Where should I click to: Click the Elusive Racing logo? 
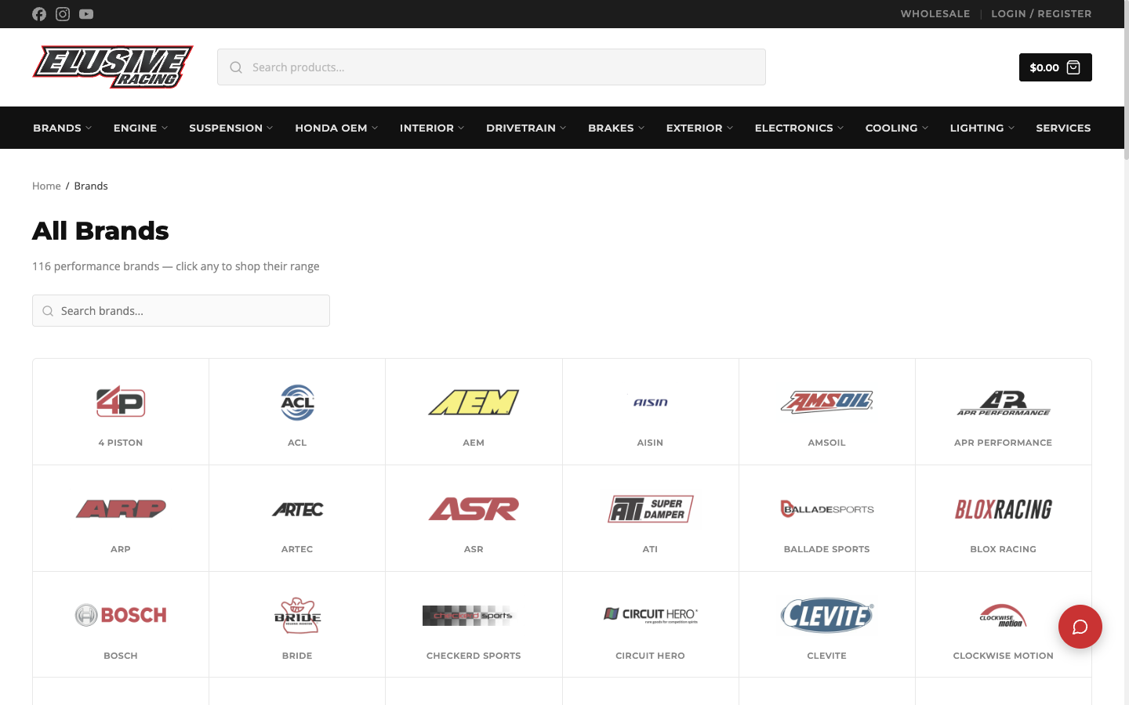tap(113, 67)
